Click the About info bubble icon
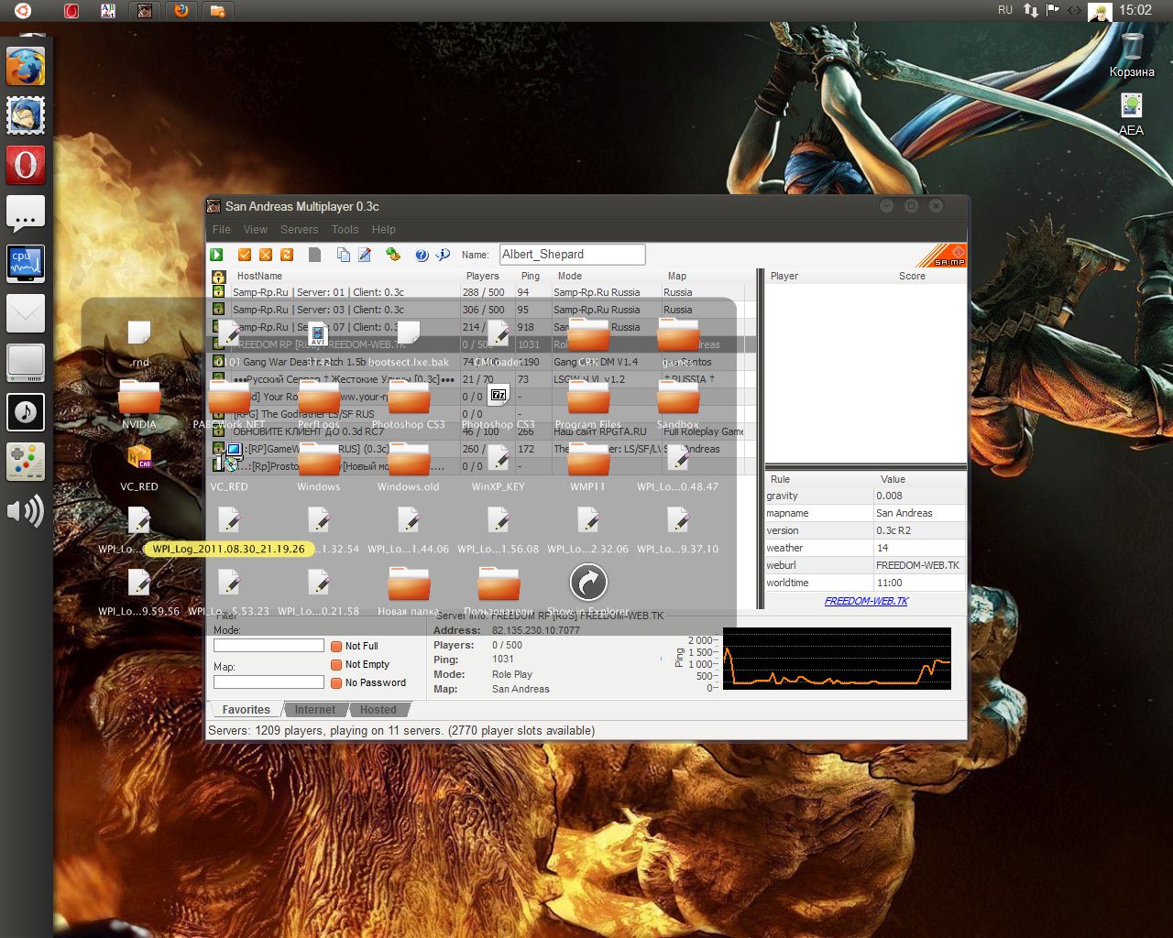Screen dimensions: 1173x938 click(x=443, y=255)
